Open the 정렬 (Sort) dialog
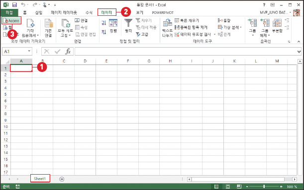The height and width of the screenshot is (190, 304). 113,26
